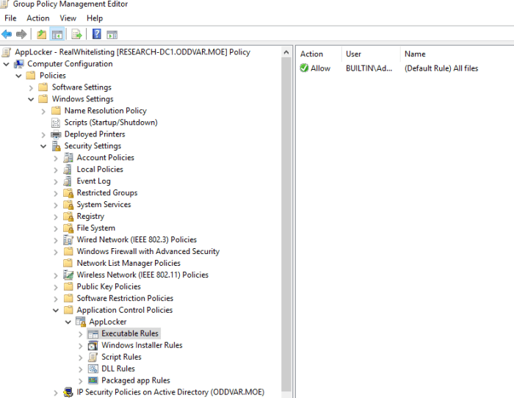The height and width of the screenshot is (398, 514).
Task: Click the Export List toolbar icon
Action: point(76,34)
